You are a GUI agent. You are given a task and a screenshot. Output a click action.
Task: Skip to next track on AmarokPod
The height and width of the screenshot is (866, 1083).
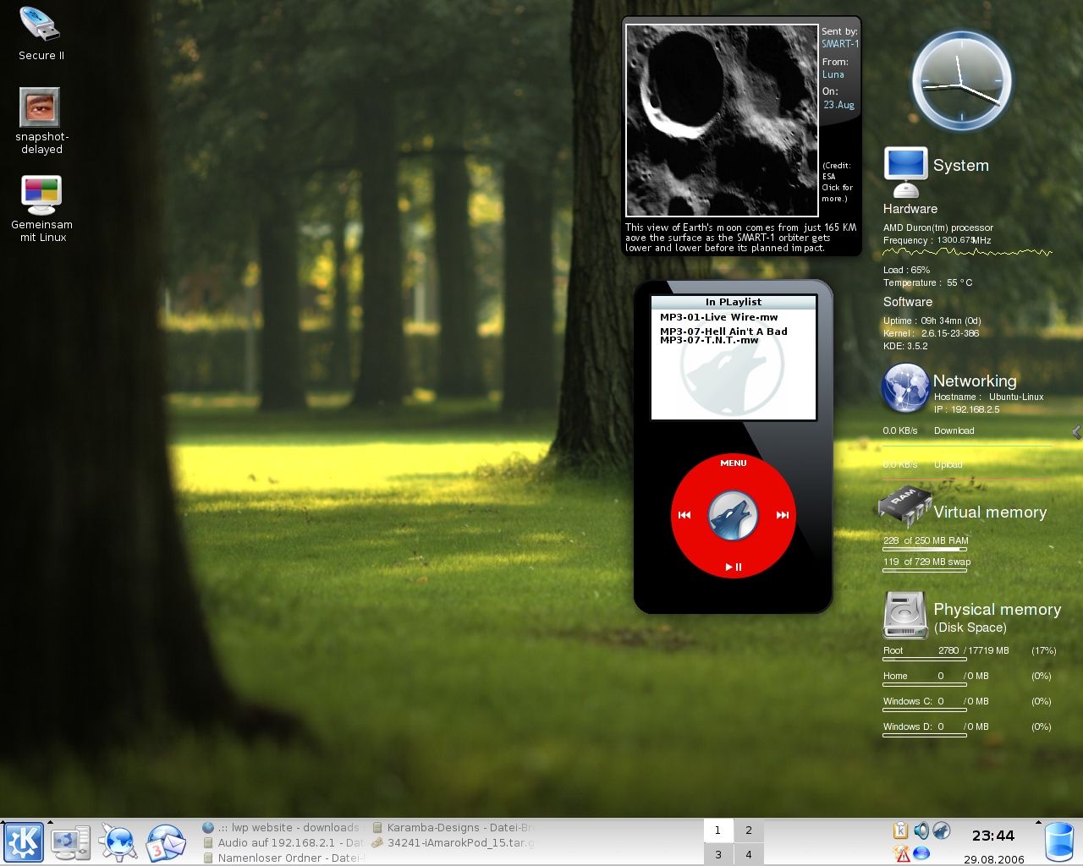point(782,515)
